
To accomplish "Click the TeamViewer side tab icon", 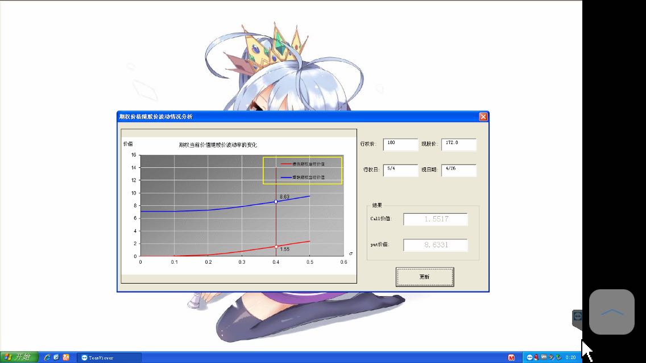I will (578, 316).
